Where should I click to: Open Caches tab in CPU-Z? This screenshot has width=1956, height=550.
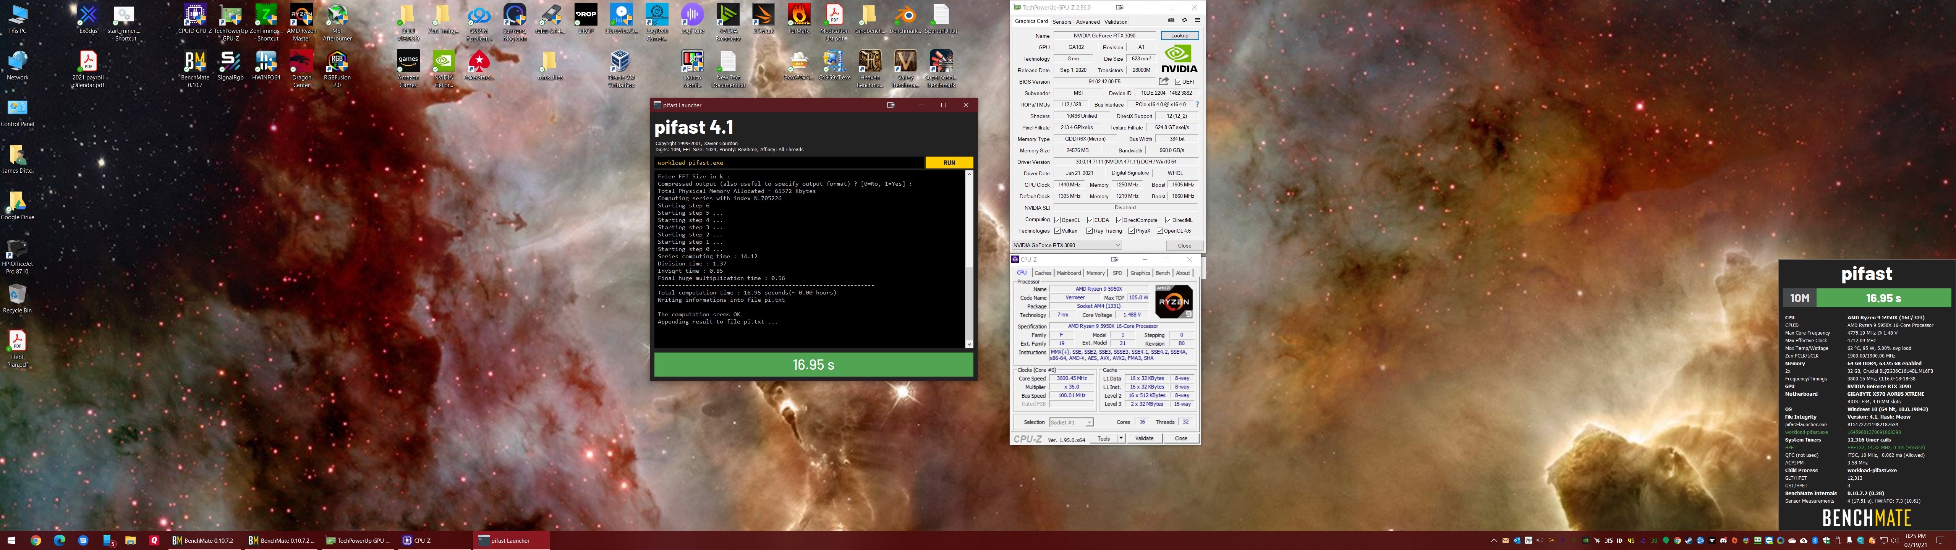click(x=1043, y=273)
